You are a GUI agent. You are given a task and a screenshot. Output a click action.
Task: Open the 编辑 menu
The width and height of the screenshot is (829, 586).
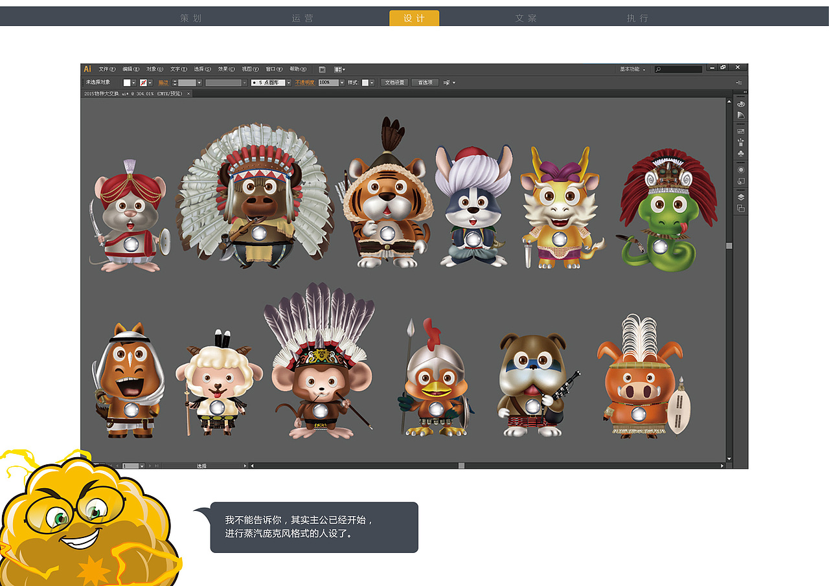coord(131,69)
